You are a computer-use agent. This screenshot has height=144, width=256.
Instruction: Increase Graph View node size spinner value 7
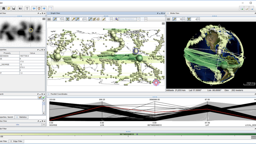[x=62, y=18]
